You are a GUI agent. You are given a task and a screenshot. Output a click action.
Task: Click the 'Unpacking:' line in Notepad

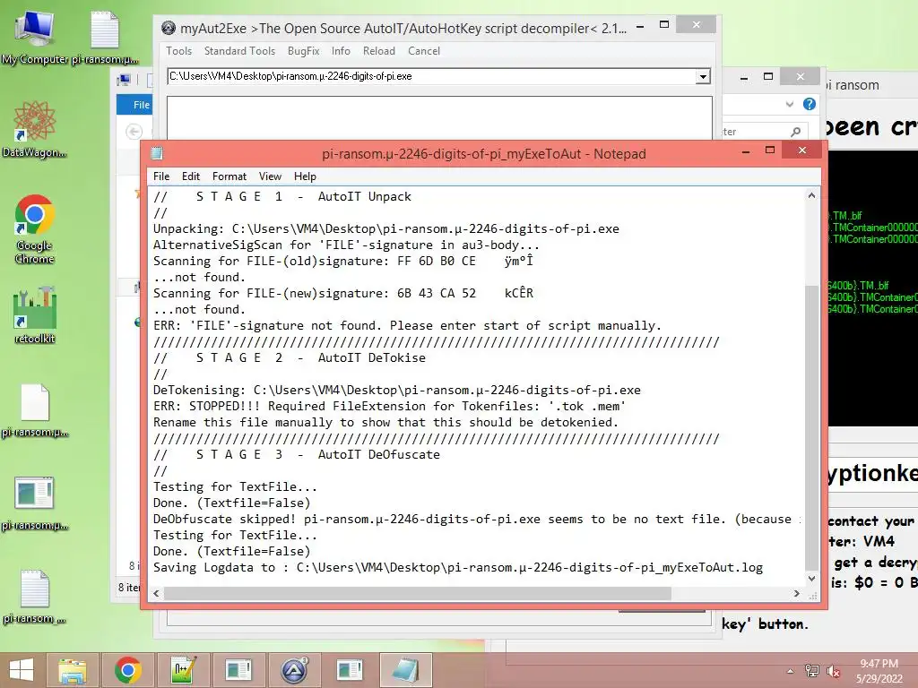tap(385, 228)
